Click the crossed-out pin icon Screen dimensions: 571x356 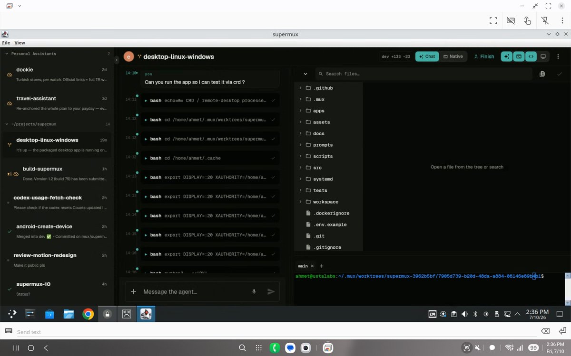(x=545, y=20)
